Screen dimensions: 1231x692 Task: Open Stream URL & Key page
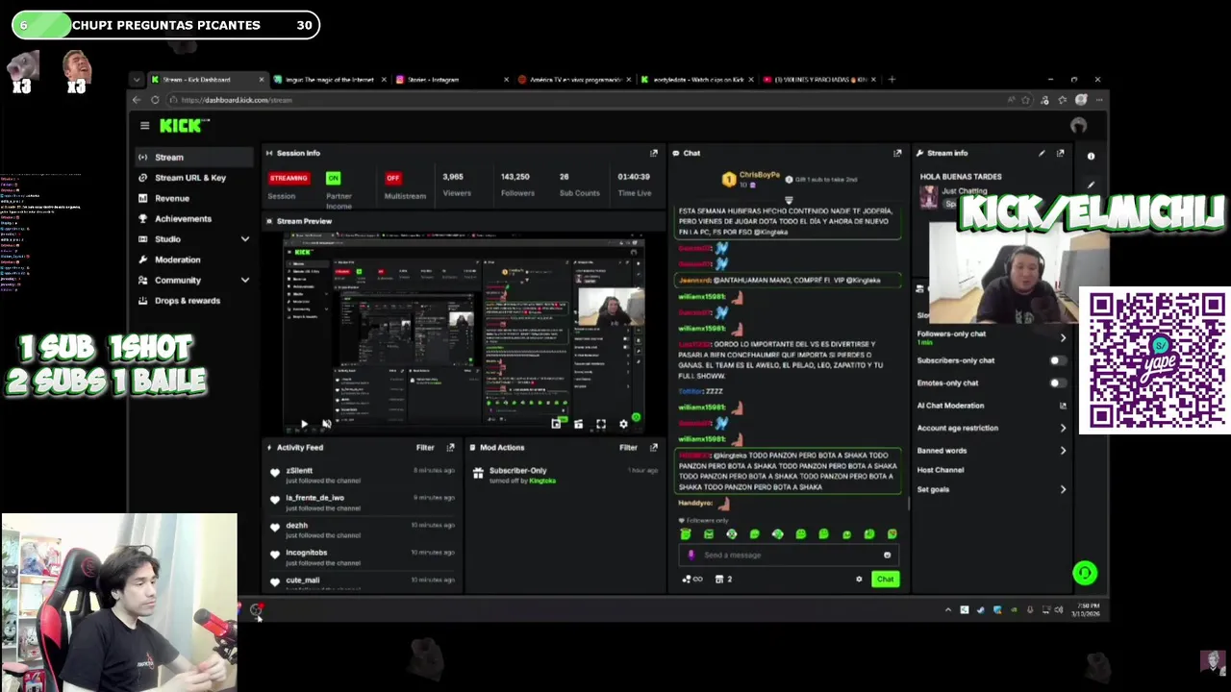[192, 178]
